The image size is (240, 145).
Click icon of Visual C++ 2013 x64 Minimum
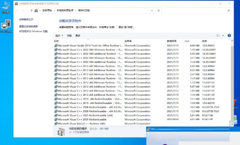(56, 74)
